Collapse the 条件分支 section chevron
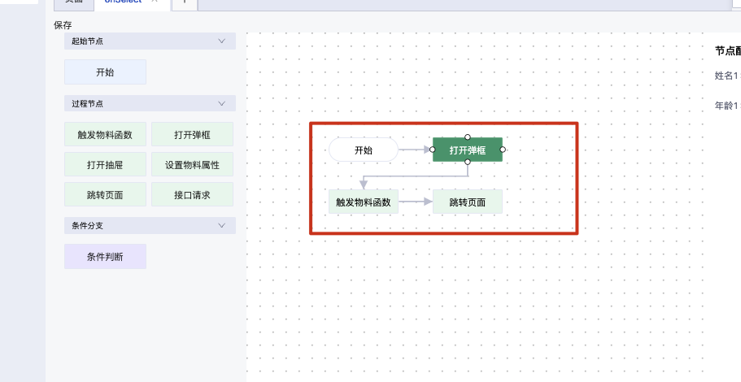This screenshot has width=741, height=382. pyautogui.click(x=221, y=225)
